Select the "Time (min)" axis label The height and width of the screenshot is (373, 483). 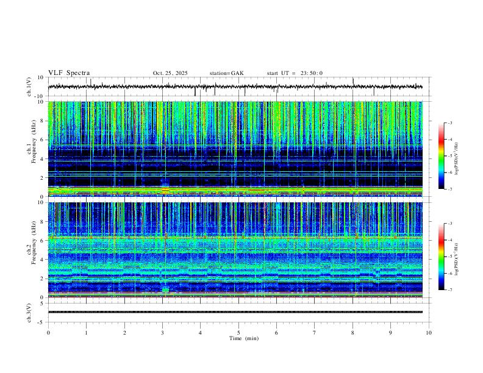244,338
